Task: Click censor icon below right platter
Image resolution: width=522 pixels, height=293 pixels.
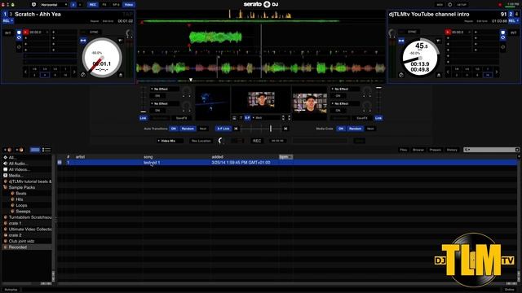Action: point(401,75)
